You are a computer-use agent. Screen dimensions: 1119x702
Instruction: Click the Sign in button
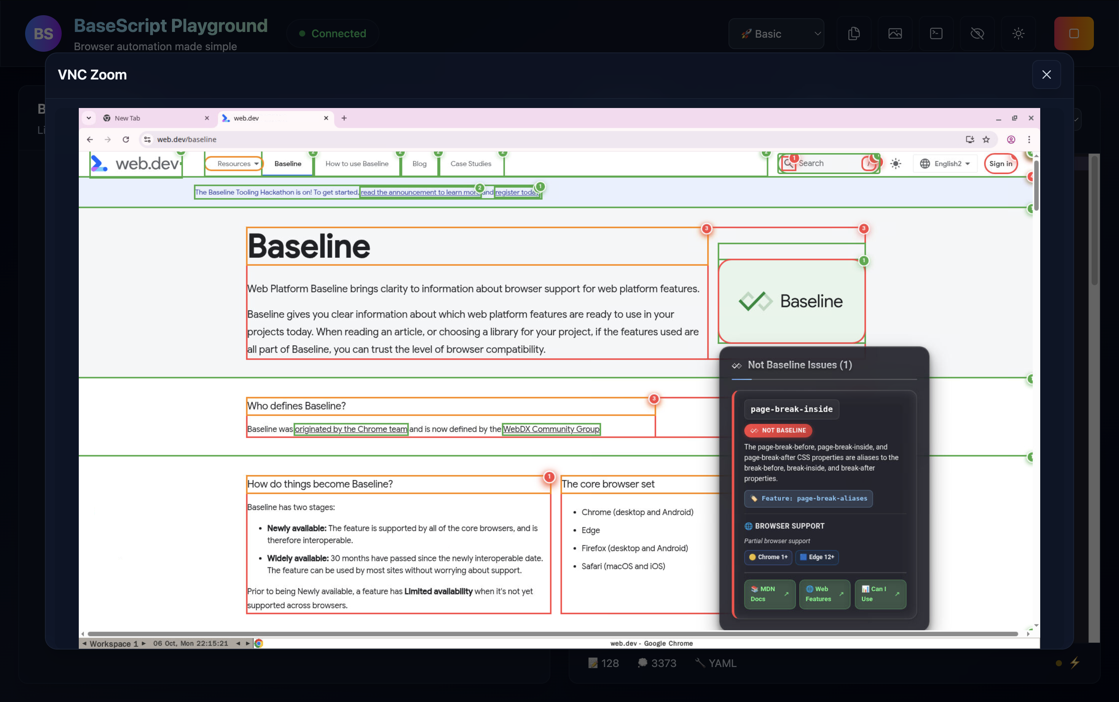(x=1000, y=164)
